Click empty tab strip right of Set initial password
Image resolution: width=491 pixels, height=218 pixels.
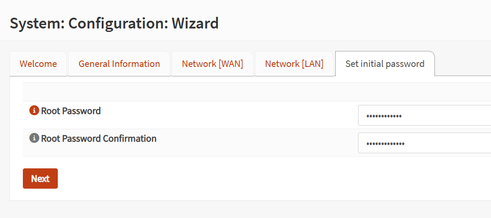coord(462,64)
